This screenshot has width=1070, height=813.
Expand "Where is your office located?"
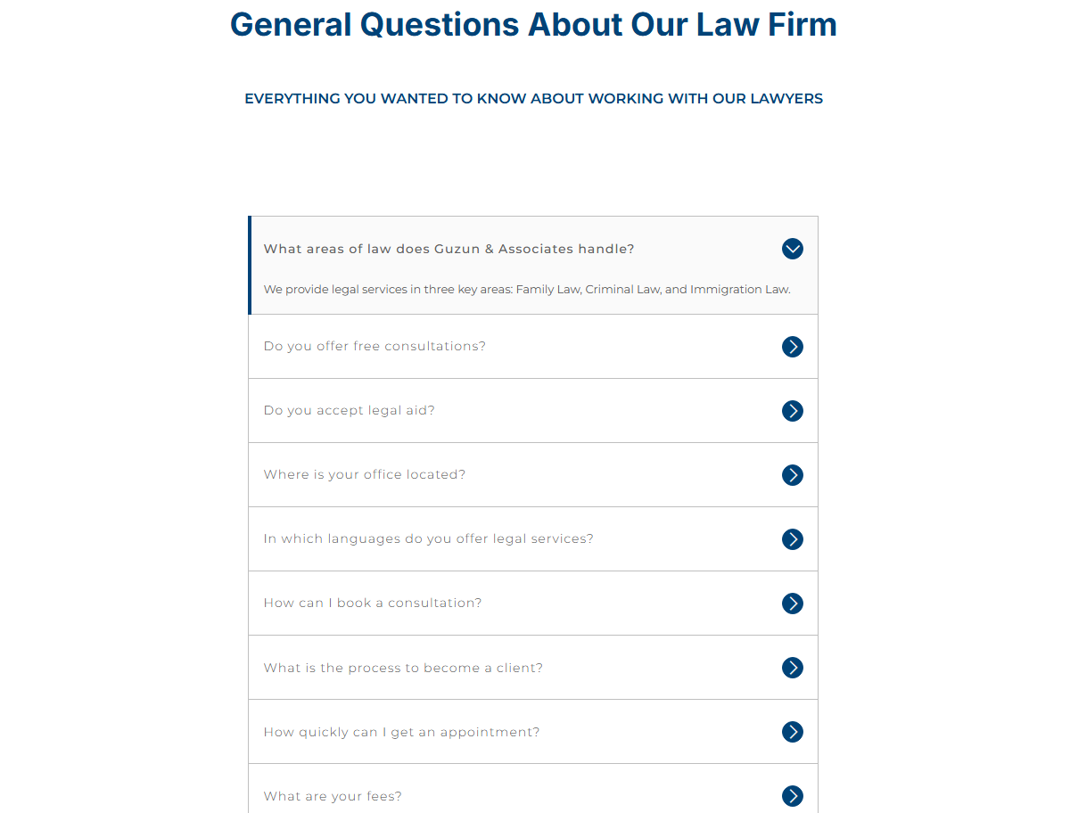pos(533,475)
